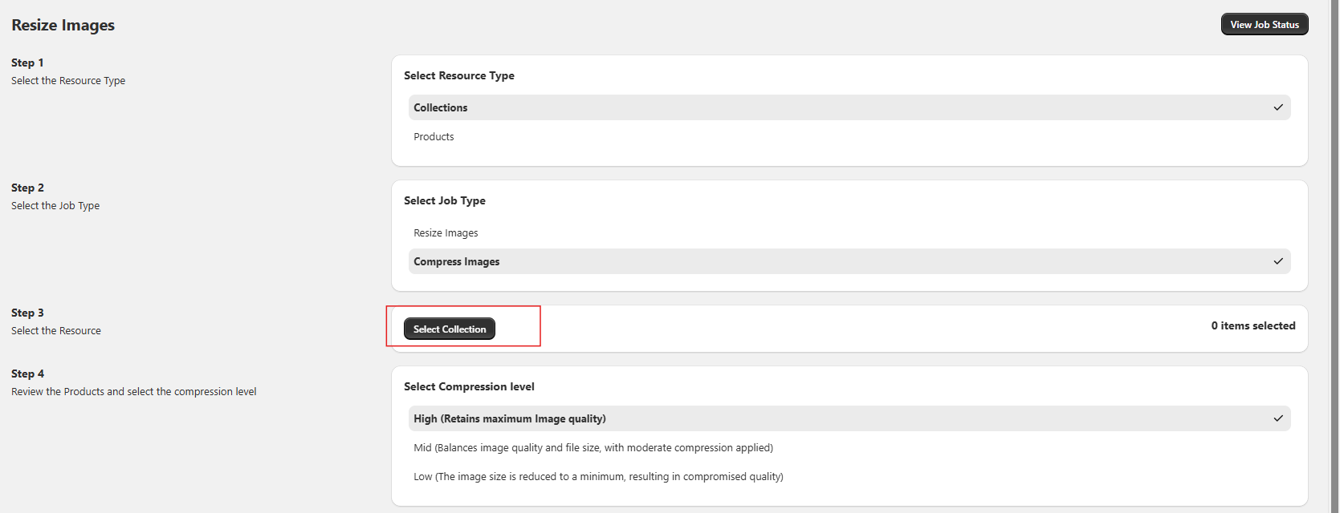Choose Collections as the resource type
This screenshot has height=513, width=1340.
coord(849,107)
